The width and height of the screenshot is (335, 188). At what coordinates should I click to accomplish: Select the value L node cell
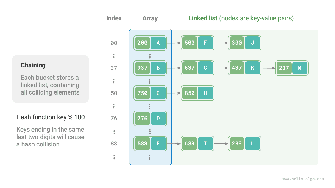click(252, 143)
